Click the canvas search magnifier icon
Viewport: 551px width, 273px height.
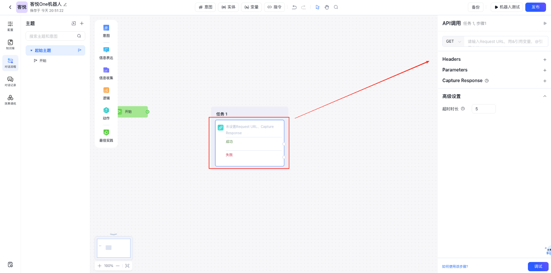click(336, 7)
